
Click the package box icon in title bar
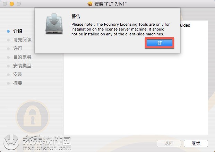90,4
